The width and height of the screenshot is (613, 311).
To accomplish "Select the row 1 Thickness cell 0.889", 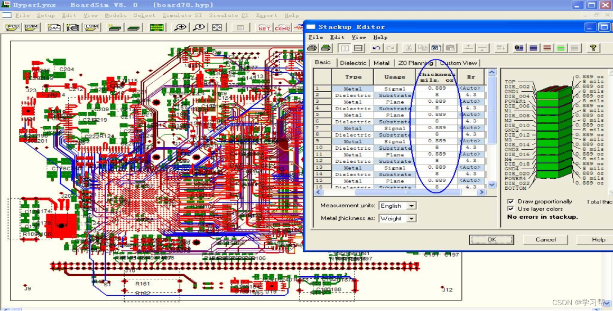I will click(436, 89).
